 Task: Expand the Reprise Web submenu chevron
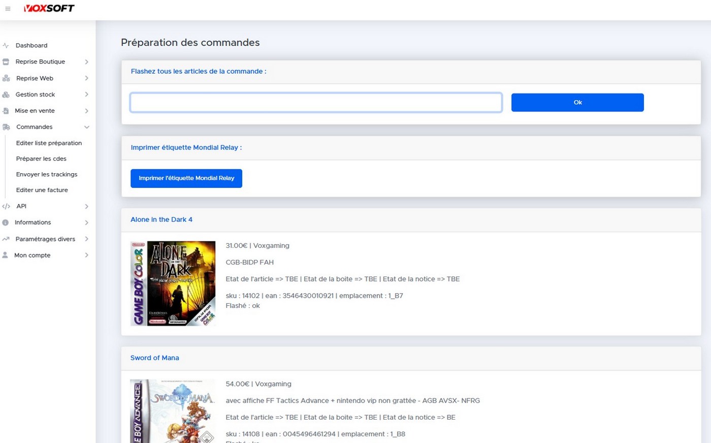tap(86, 78)
